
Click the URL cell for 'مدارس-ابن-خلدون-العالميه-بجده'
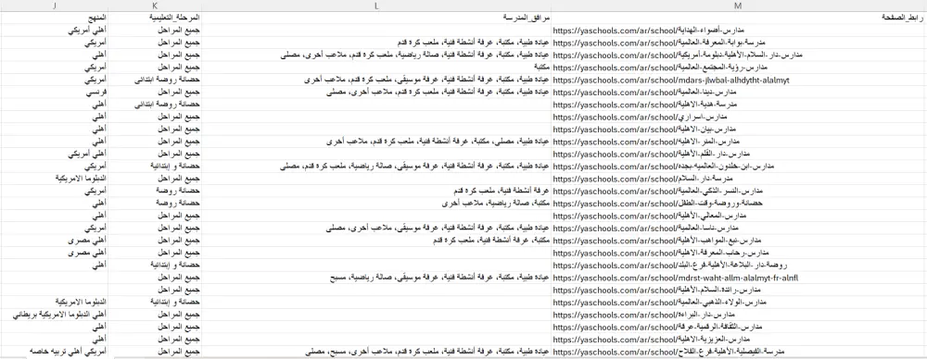tap(739, 167)
